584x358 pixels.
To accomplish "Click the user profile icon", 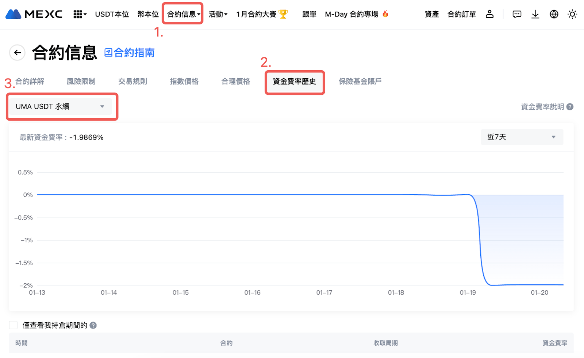I will [489, 14].
